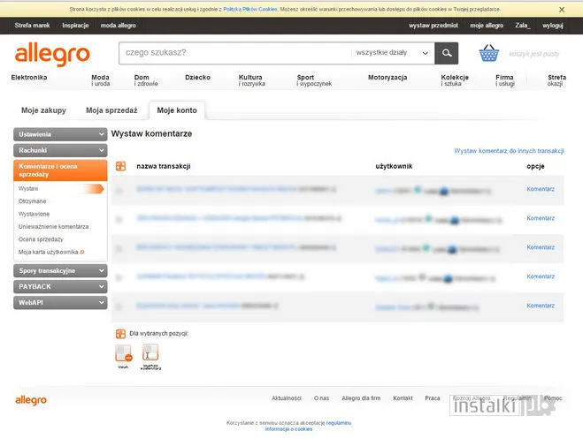
Task: Open the wszystkie działy category dropdown
Action: point(393,53)
